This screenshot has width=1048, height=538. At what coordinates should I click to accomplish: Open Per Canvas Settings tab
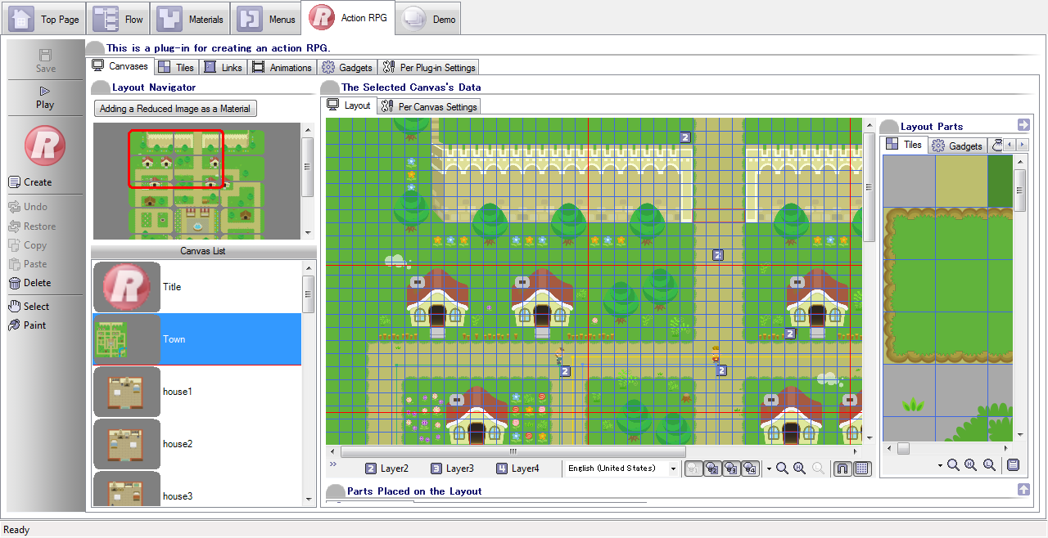[429, 106]
